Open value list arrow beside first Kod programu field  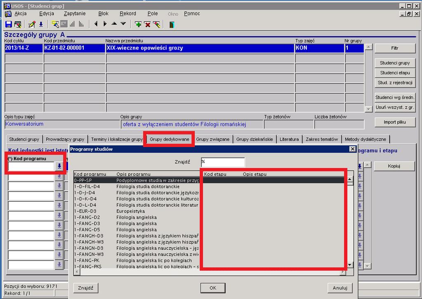click(59, 166)
